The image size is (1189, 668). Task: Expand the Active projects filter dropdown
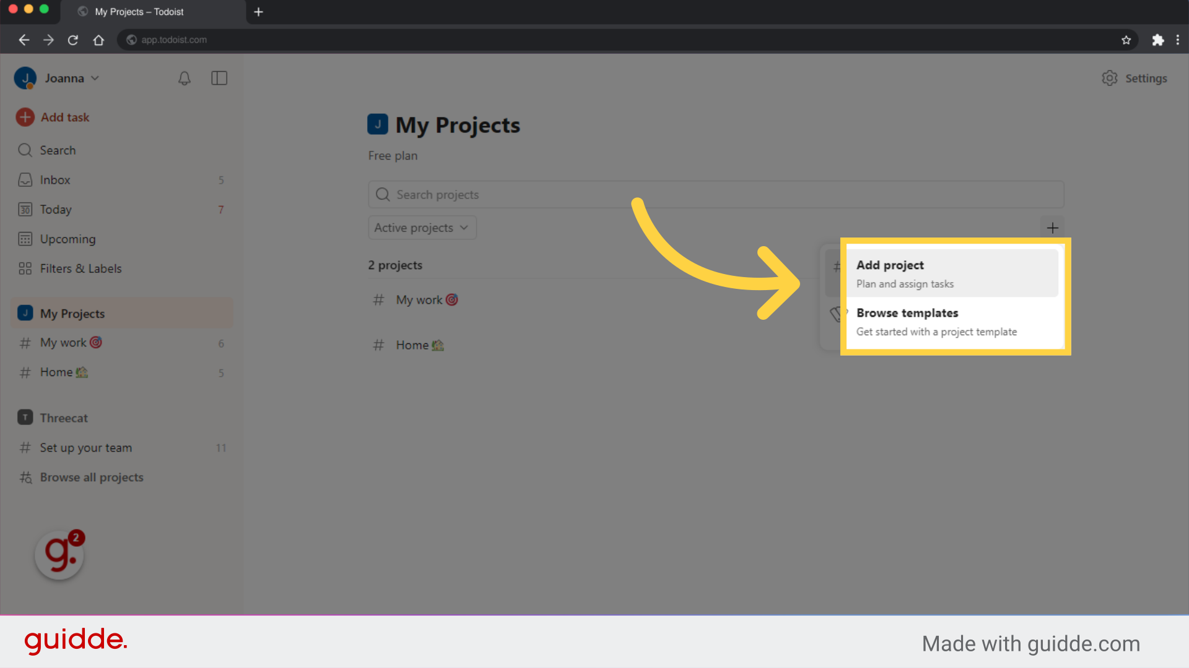(422, 227)
